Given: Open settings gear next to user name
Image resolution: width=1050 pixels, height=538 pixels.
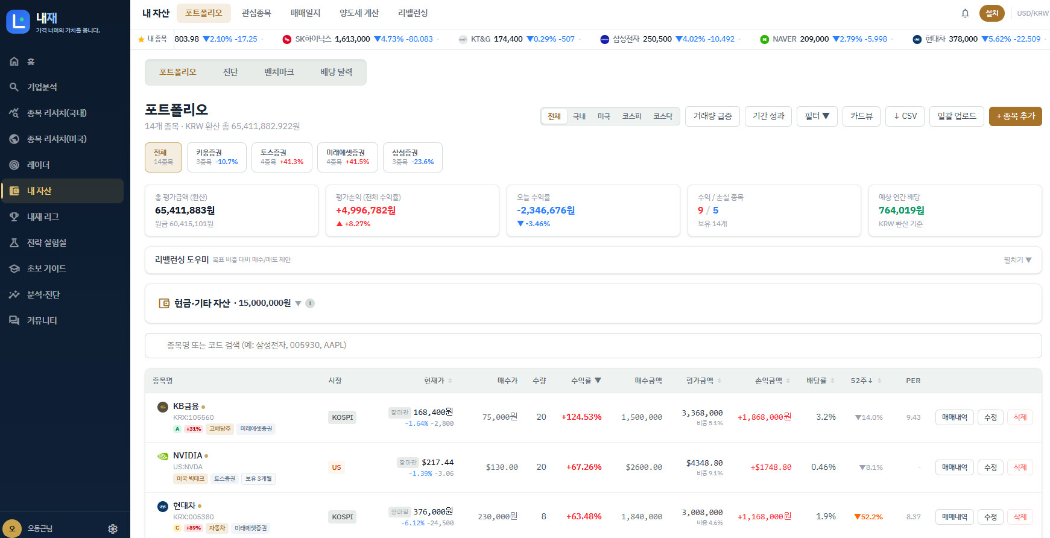Looking at the screenshot, I should 113,528.
